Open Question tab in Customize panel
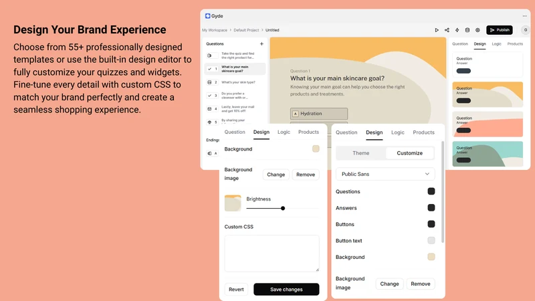The image size is (535, 301). point(346,132)
